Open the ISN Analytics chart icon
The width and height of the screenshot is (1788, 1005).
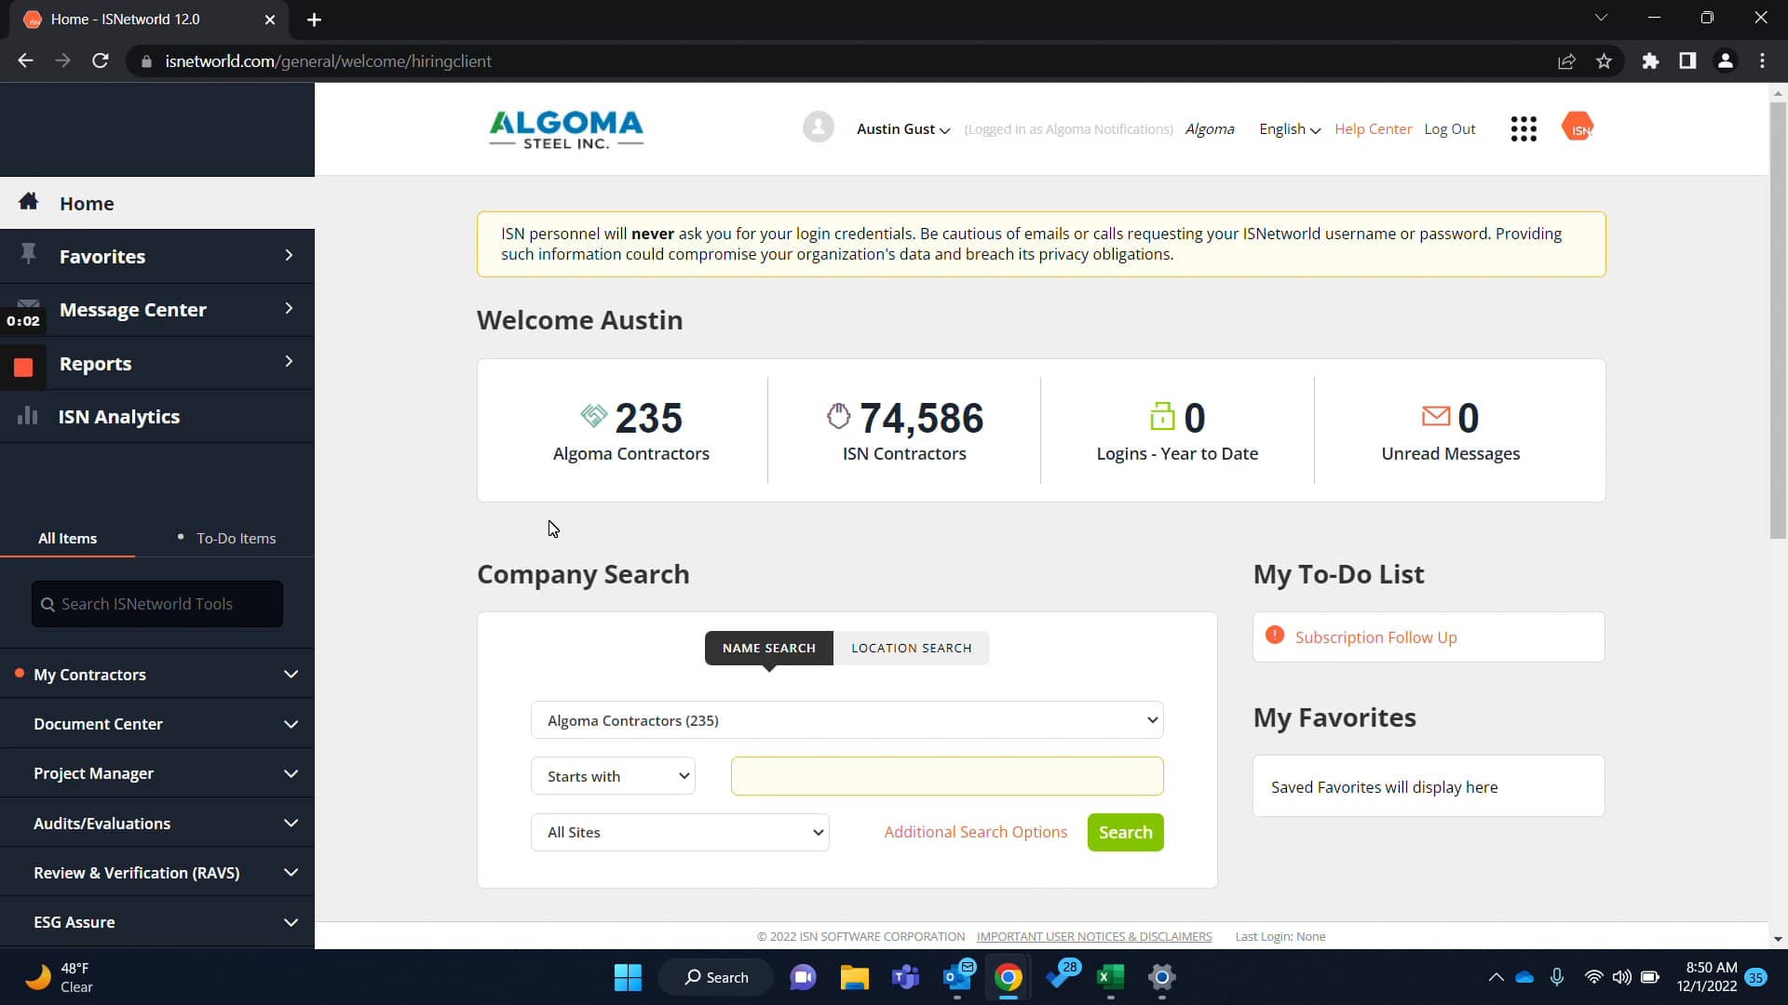tap(28, 416)
